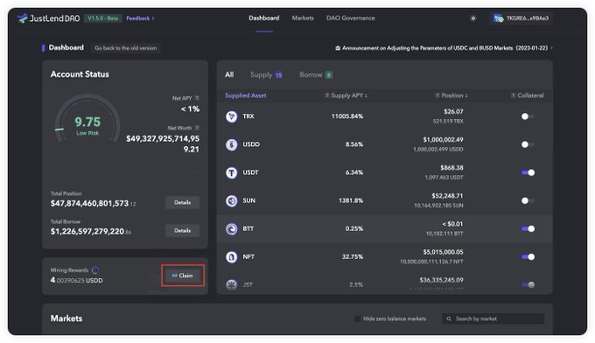Disable collateral for NFT

528,257
